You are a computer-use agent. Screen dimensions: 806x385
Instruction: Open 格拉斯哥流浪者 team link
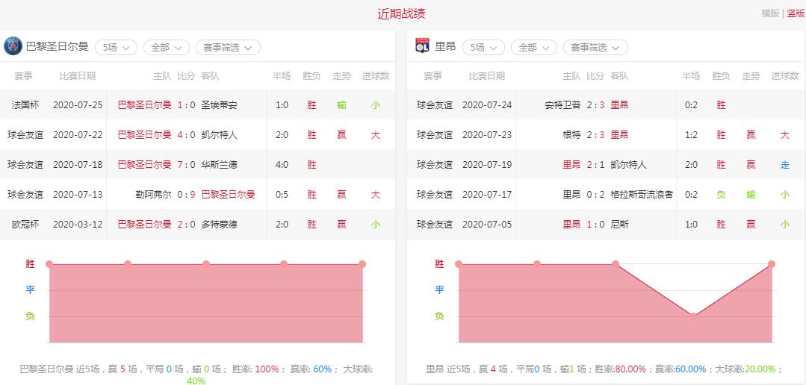(x=642, y=195)
